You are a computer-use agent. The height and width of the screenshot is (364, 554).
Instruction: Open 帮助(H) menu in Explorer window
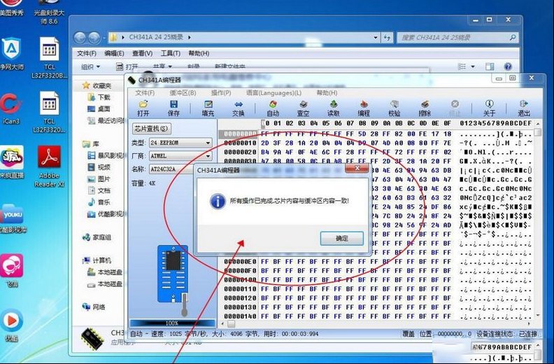click(x=199, y=53)
